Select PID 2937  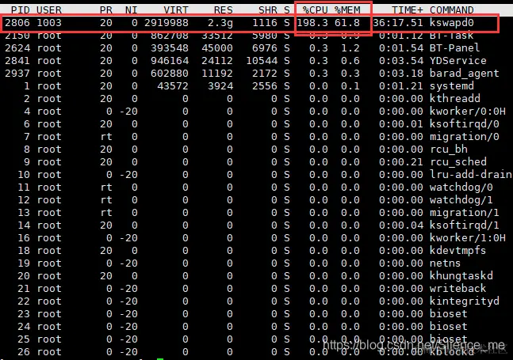17,73
